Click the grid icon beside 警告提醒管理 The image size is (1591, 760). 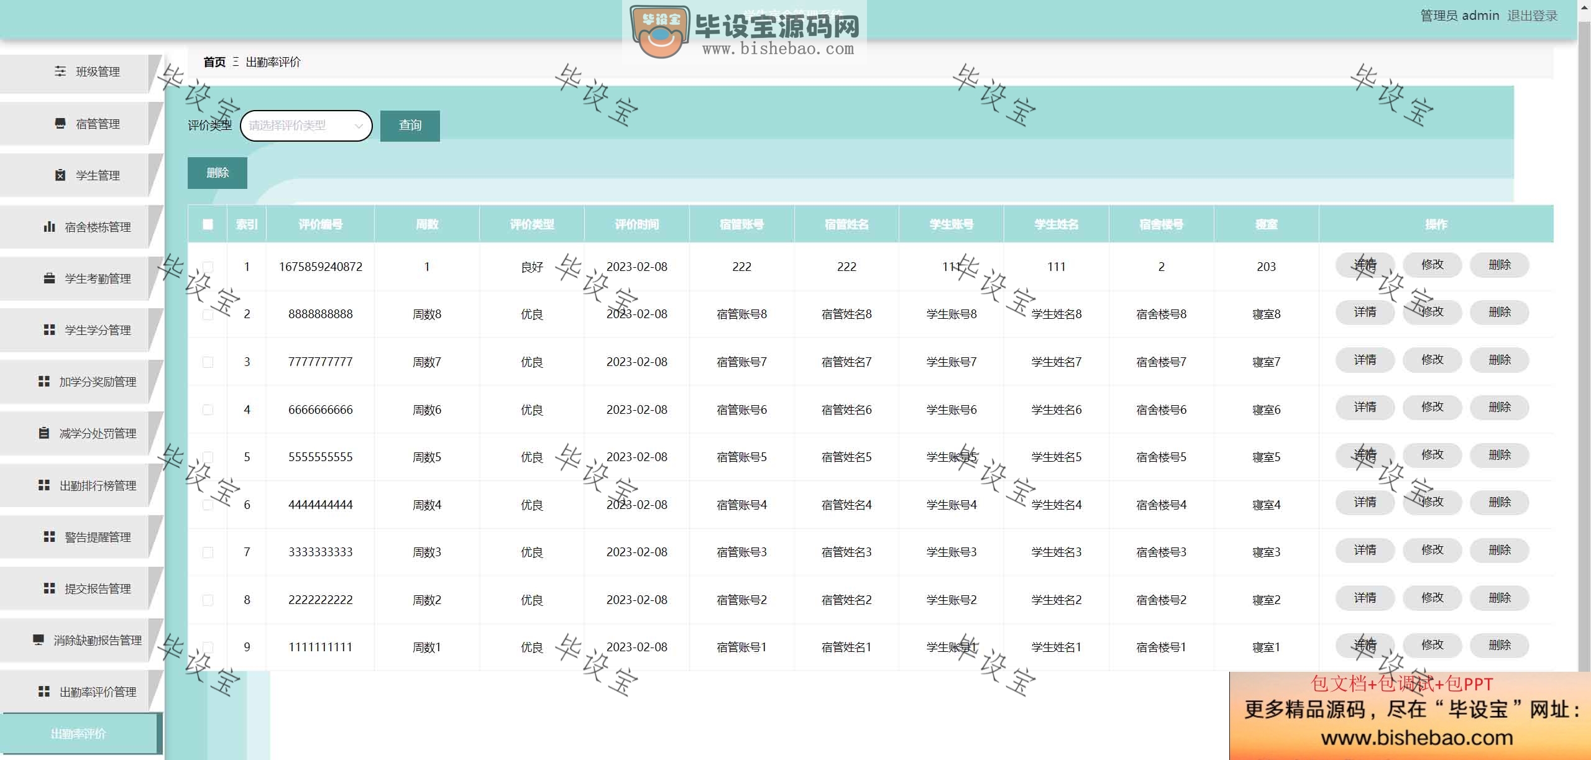[49, 537]
